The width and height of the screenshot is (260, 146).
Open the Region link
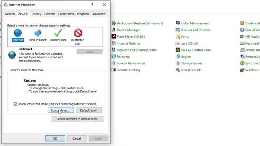tap(186, 57)
